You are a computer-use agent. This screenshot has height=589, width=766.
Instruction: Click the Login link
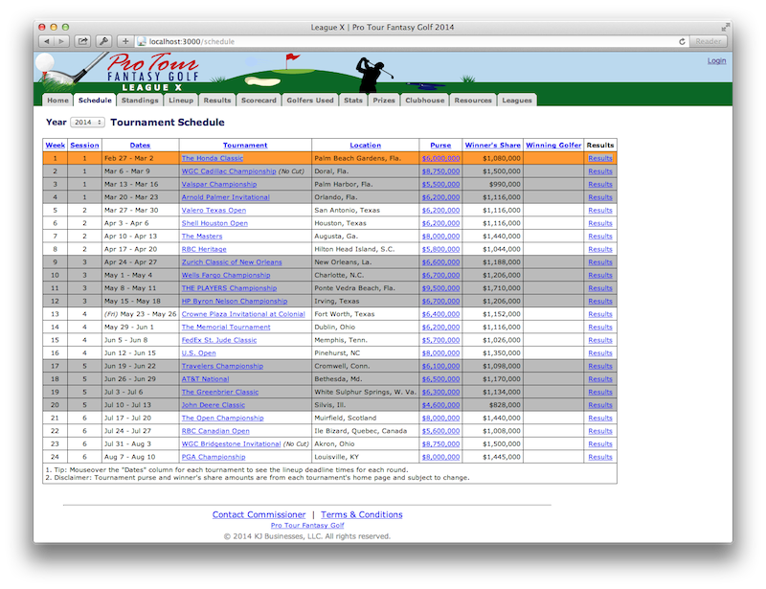pyautogui.click(x=716, y=60)
